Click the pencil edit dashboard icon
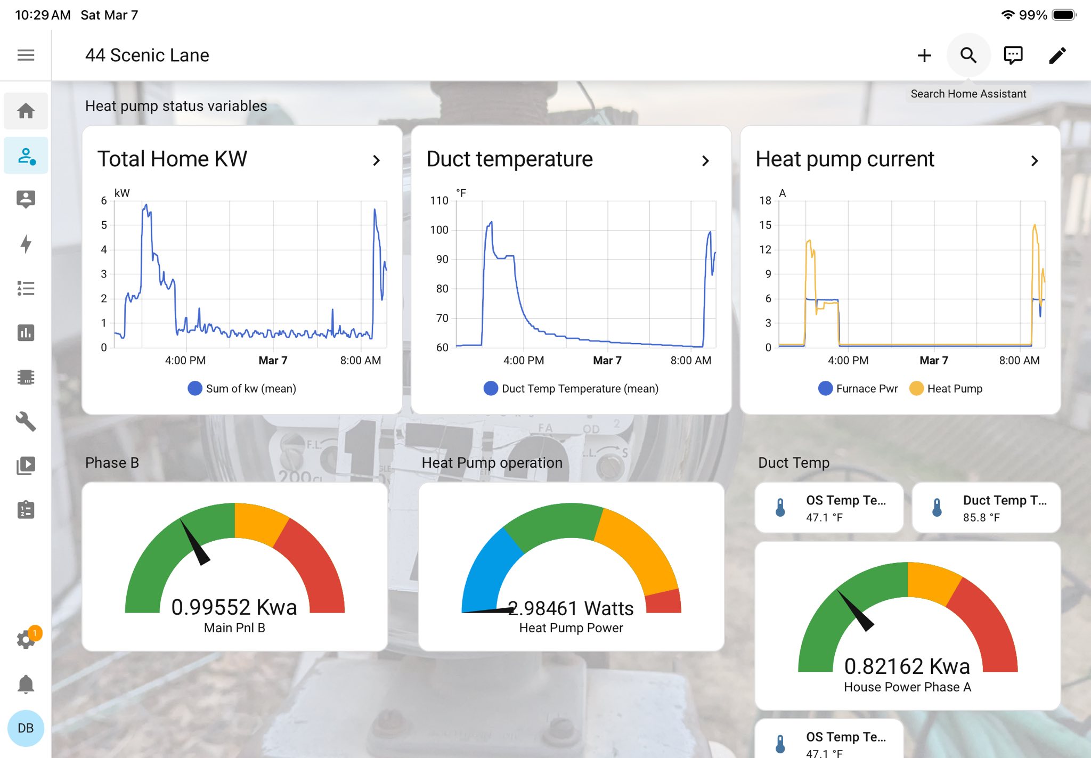 (1057, 55)
